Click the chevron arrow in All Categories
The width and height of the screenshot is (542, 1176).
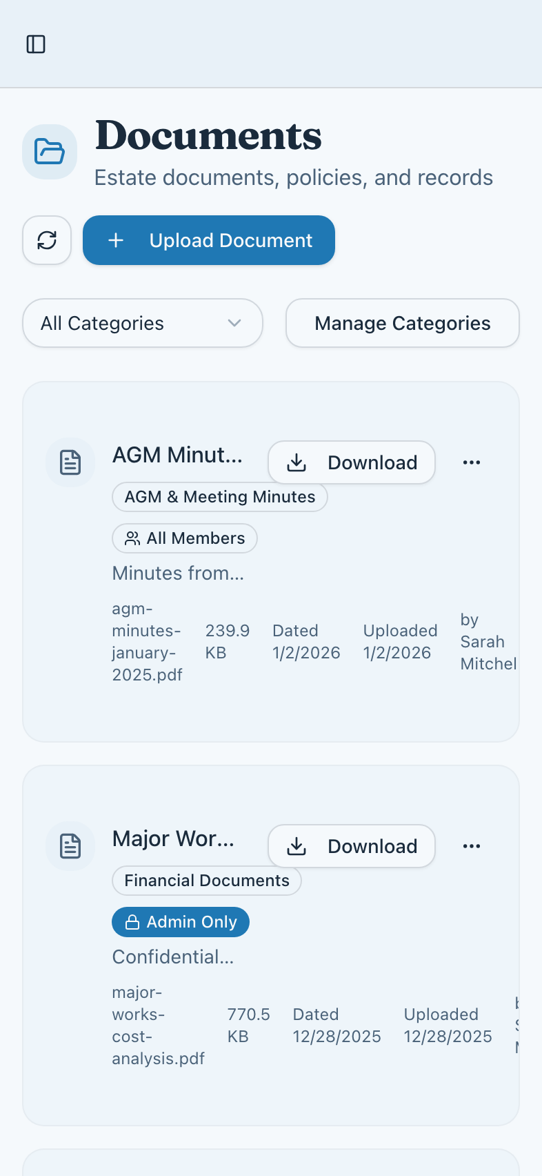[x=234, y=323]
